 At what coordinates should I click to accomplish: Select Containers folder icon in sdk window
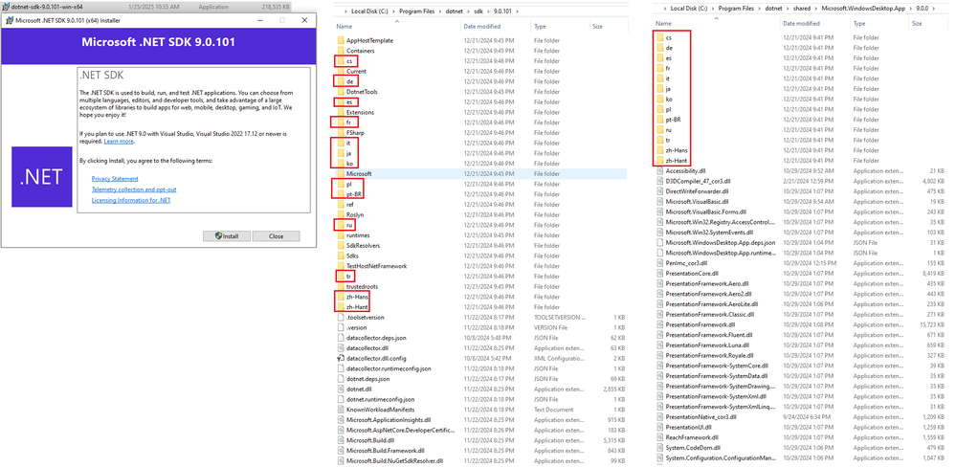click(x=341, y=51)
